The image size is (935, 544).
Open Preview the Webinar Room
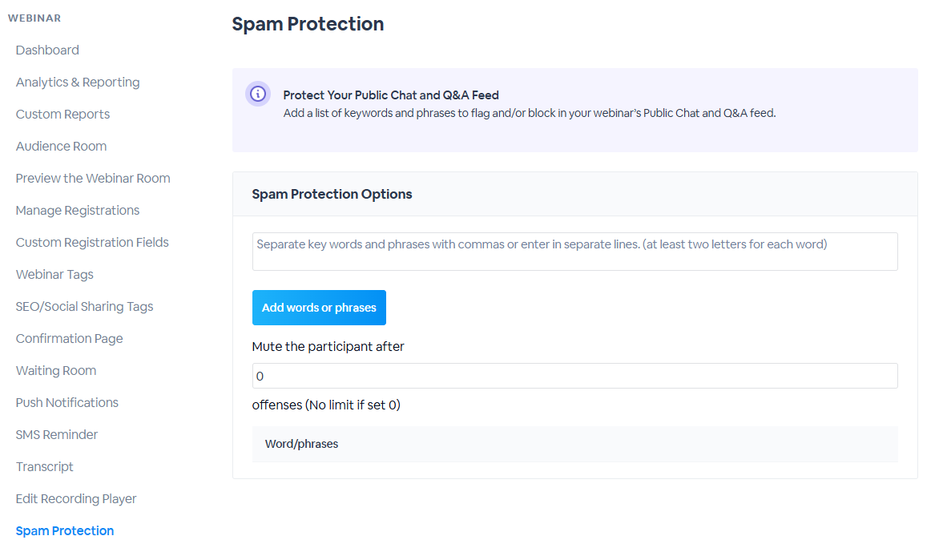(x=92, y=179)
